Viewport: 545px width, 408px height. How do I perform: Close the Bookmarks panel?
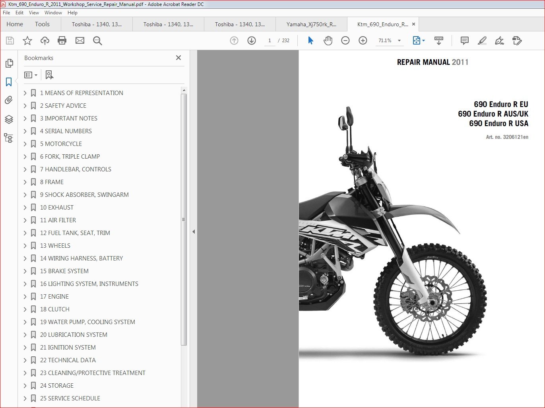point(178,58)
